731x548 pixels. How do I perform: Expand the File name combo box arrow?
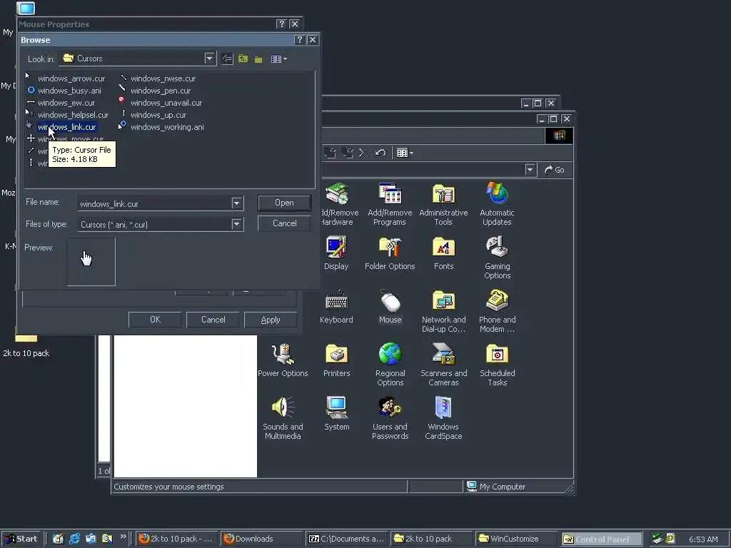pos(237,203)
